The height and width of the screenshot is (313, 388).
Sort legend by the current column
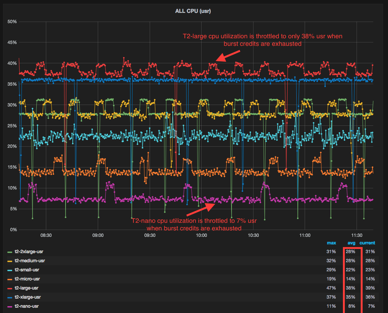366,243
